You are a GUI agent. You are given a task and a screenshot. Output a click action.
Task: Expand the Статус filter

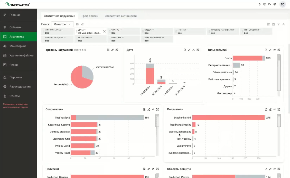click(x=124, y=31)
